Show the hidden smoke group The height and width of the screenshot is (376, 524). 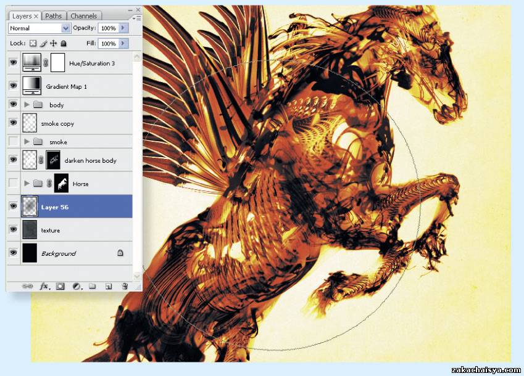pos(14,141)
